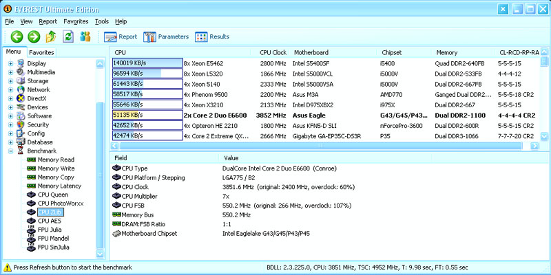This screenshot has height=275, width=551.
Task: Expand the Database tree node
Action: (10, 142)
